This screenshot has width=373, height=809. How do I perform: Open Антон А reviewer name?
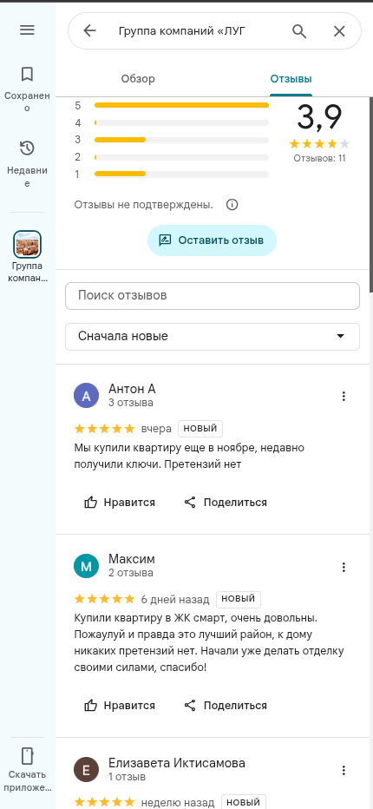pos(132,389)
